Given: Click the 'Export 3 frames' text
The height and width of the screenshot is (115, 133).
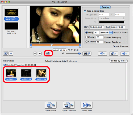Looking at the screenshot, I should click(x=120, y=46).
